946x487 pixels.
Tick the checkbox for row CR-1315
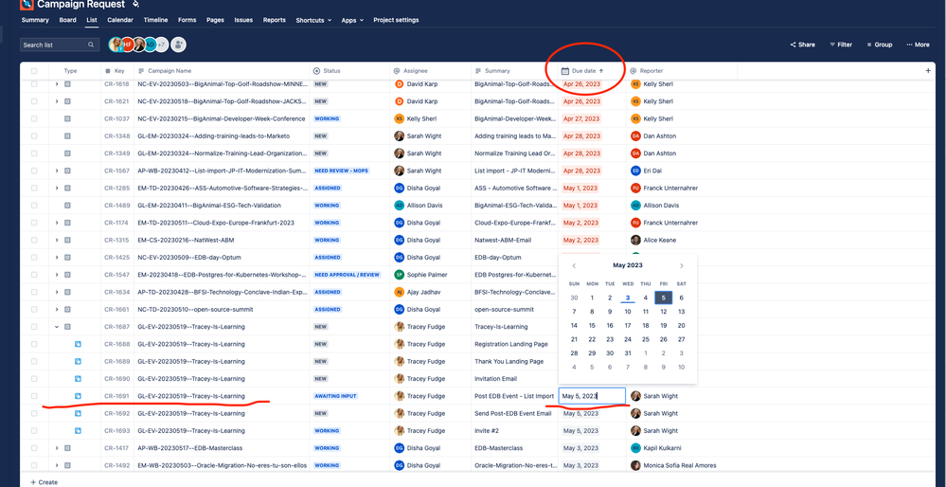pyautogui.click(x=34, y=240)
